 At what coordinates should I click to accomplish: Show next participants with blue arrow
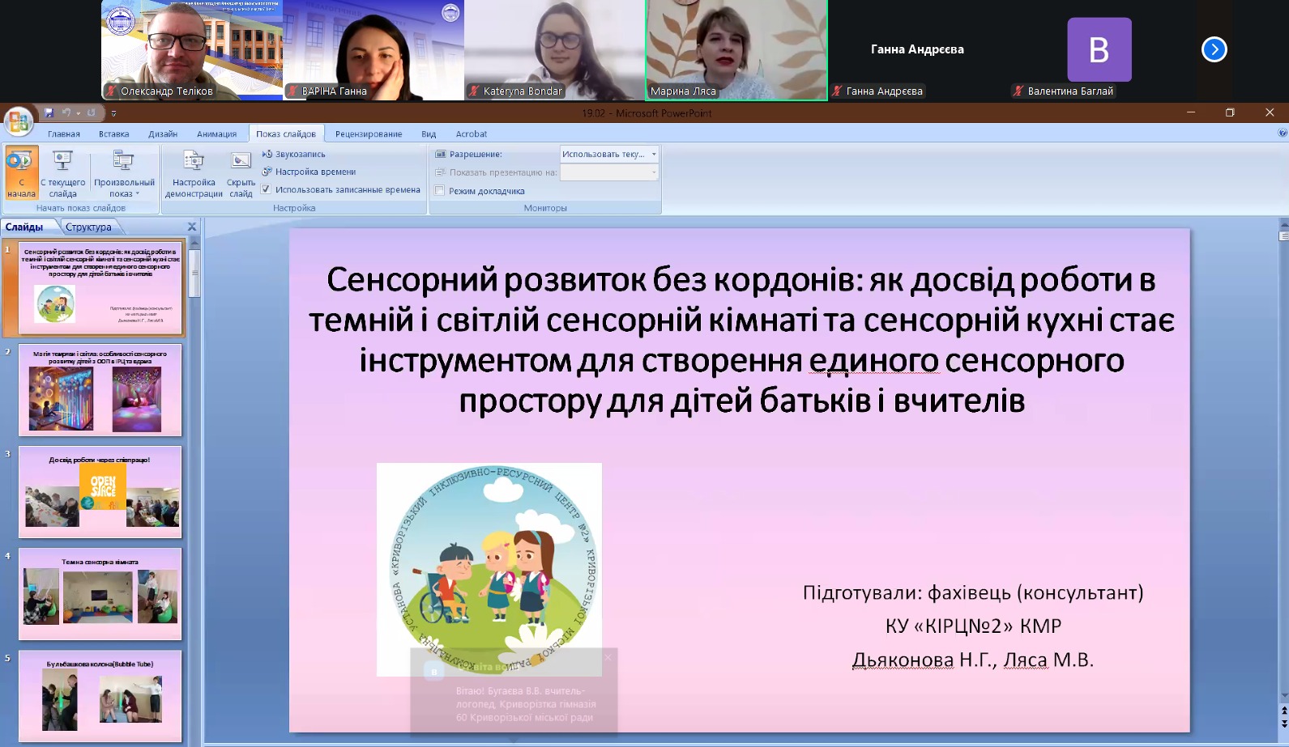[x=1214, y=49]
